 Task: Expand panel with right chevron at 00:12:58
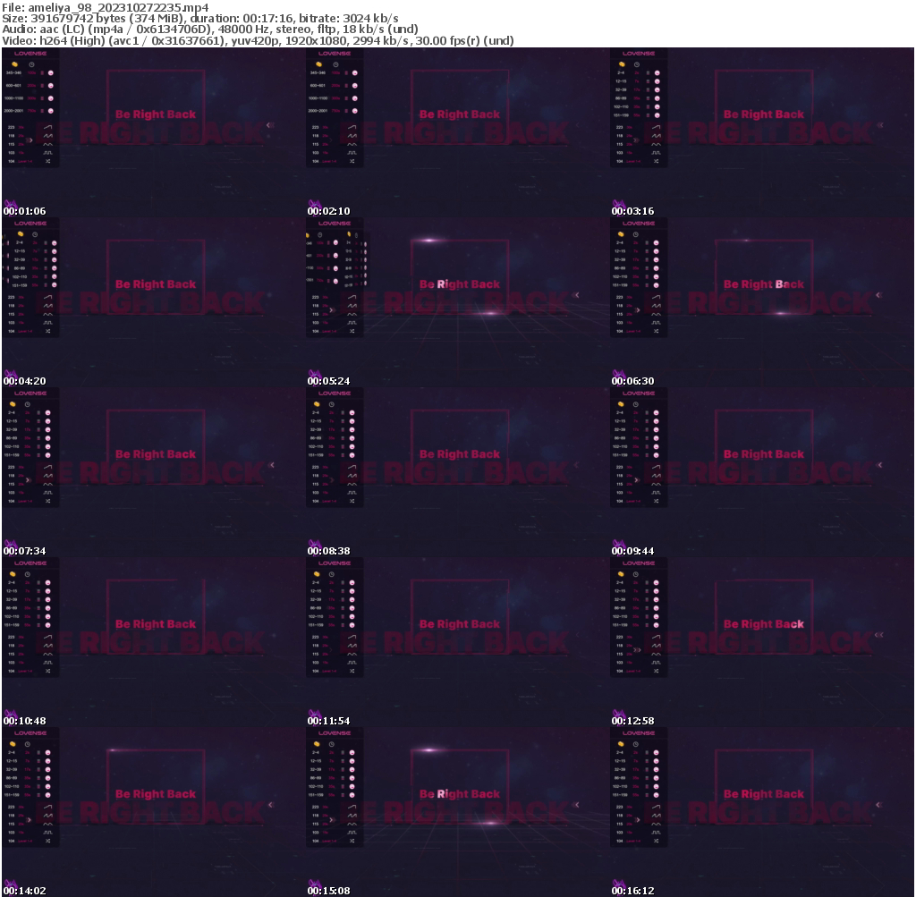(x=637, y=649)
